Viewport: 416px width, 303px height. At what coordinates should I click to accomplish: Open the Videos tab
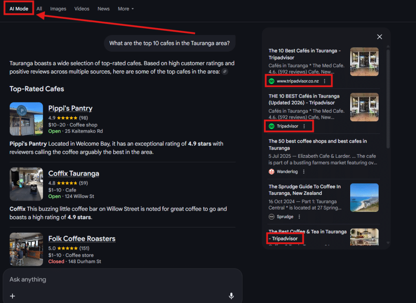[82, 9]
